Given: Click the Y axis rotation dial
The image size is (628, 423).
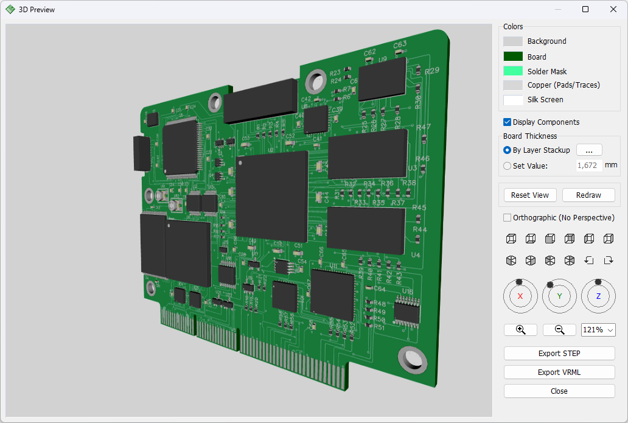Looking at the screenshot, I should (x=559, y=296).
